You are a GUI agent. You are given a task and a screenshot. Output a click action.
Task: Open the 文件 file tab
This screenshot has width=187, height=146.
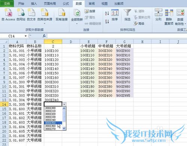click(7, 3)
